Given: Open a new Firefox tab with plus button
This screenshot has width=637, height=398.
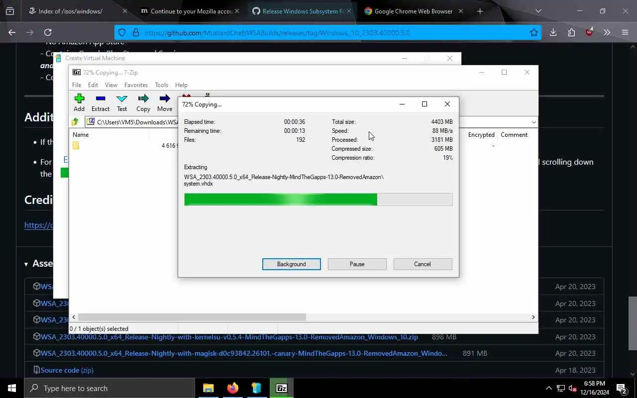Looking at the screenshot, I should coord(480,11).
